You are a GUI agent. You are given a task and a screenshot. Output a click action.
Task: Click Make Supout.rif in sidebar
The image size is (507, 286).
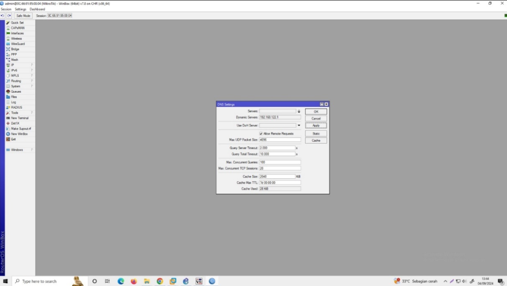(21, 128)
